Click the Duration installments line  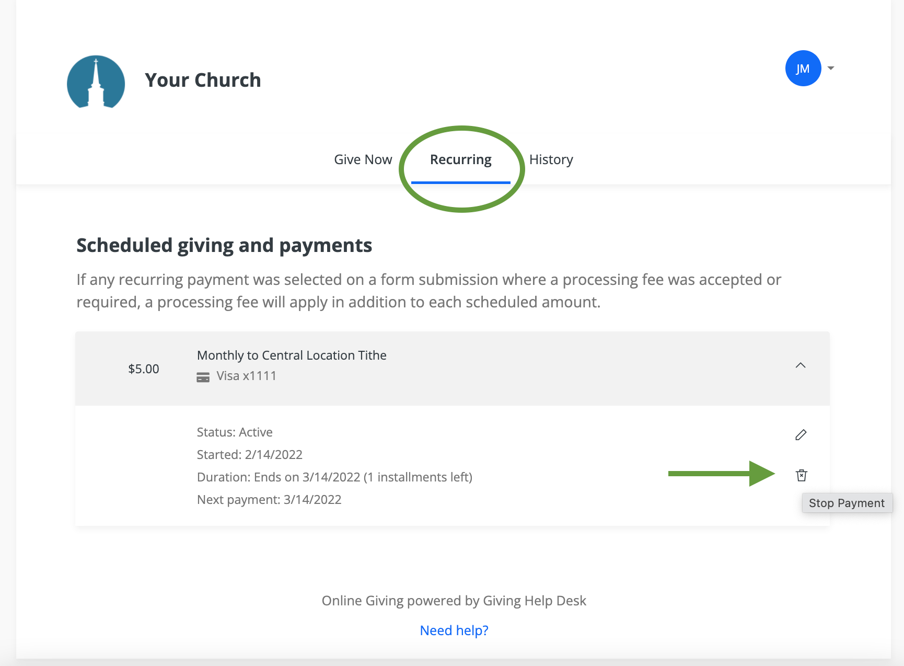click(x=334, y=477)
